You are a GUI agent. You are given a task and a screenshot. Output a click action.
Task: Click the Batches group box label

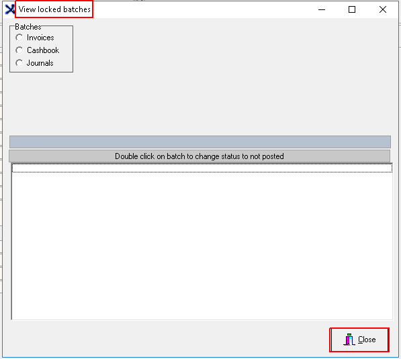pos(28,27)
